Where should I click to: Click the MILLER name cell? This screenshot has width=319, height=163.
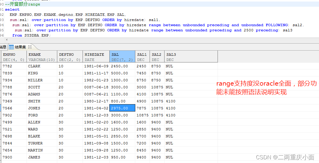(x=42, y=80)
